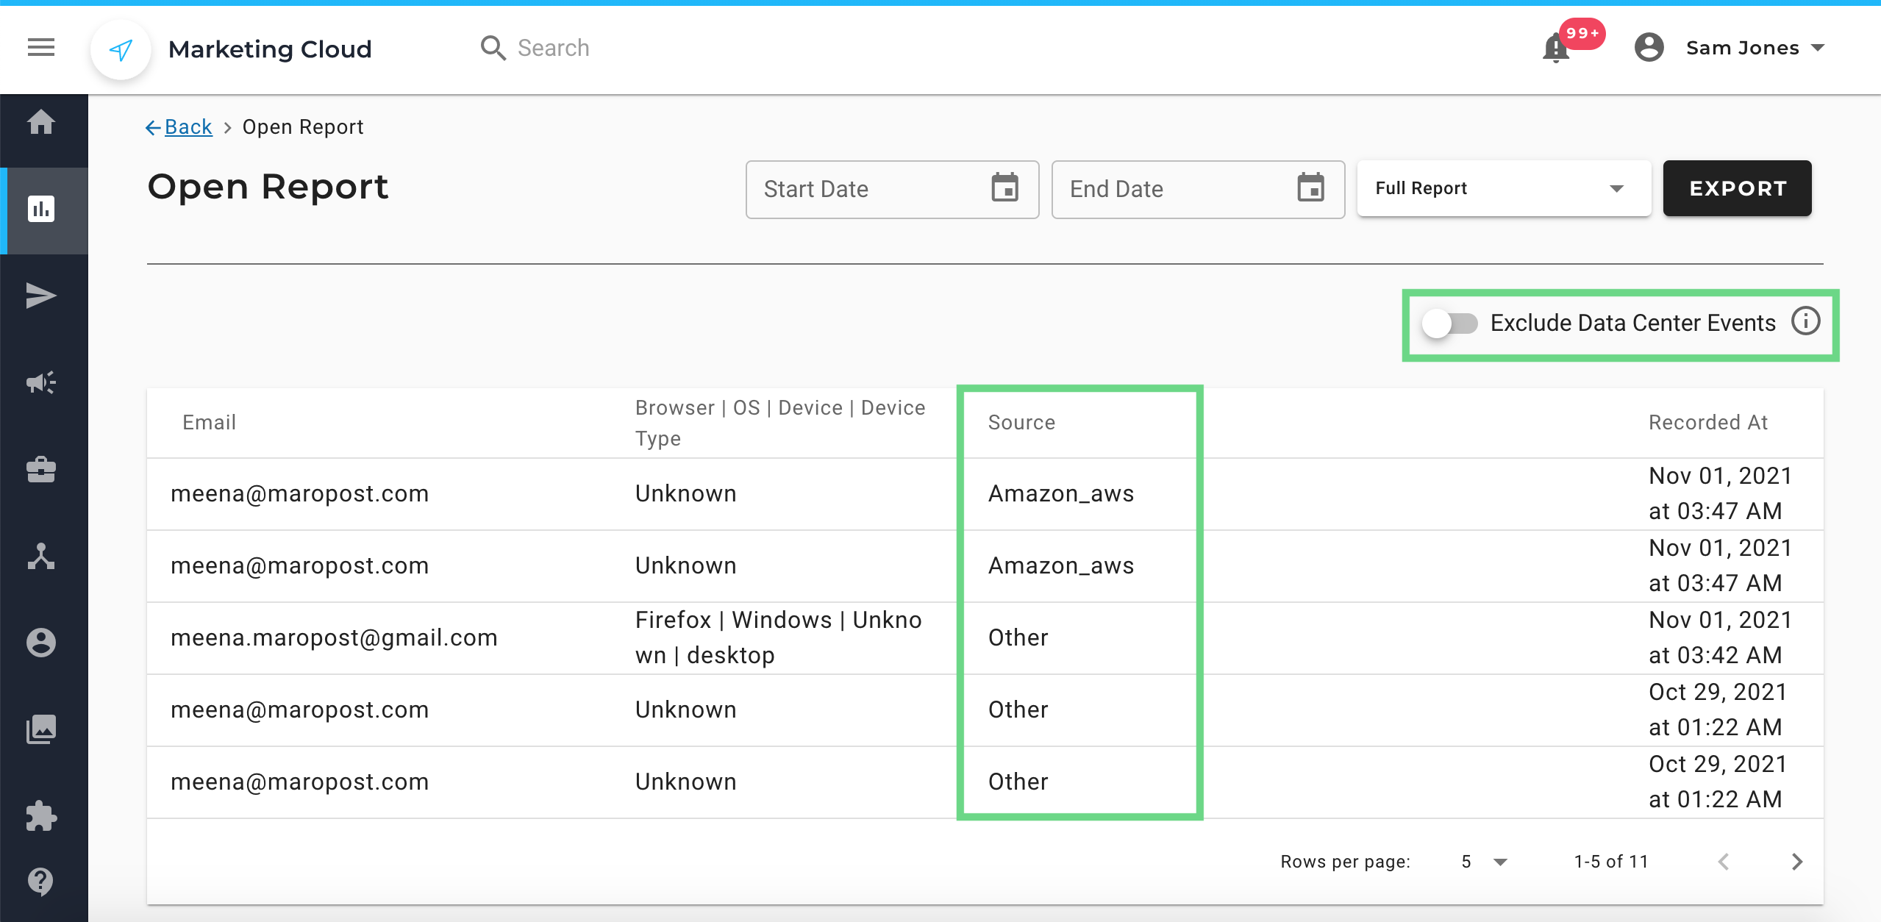
Task: Change rows per page dropdown
Action: click(x=1484, y=862)
